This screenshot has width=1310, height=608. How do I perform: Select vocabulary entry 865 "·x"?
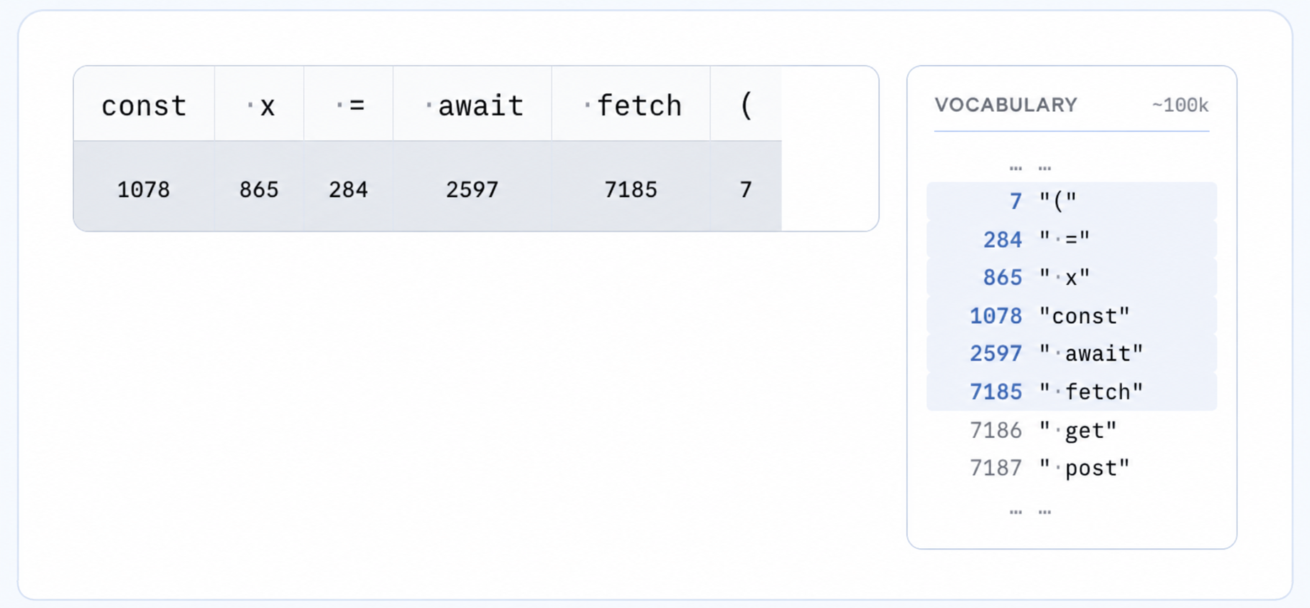[x=1072, y=277]
